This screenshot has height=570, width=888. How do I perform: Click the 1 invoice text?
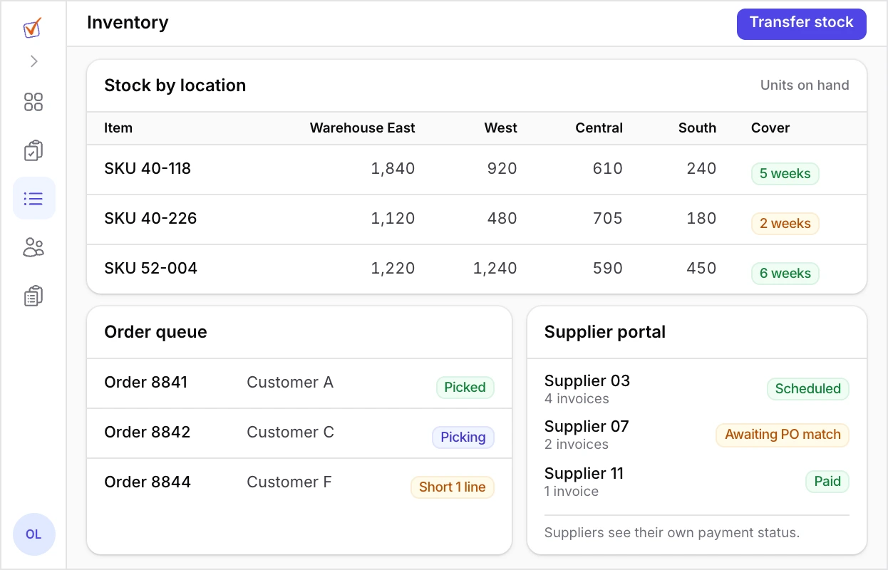[x=572, y=492]
